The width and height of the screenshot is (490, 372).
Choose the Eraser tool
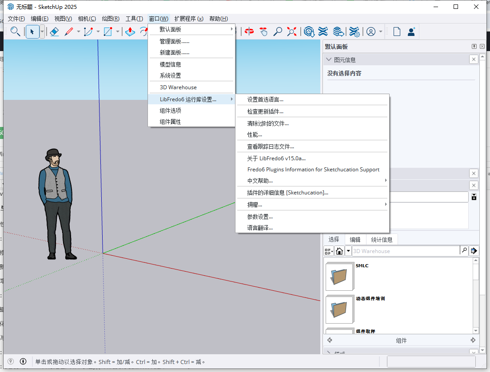(54, 32)
